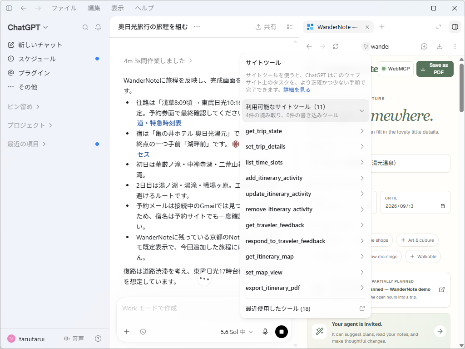This screenshot has width=465, height=349.
Task: Expand the 最近の項目 section
Action: point(27,144)
